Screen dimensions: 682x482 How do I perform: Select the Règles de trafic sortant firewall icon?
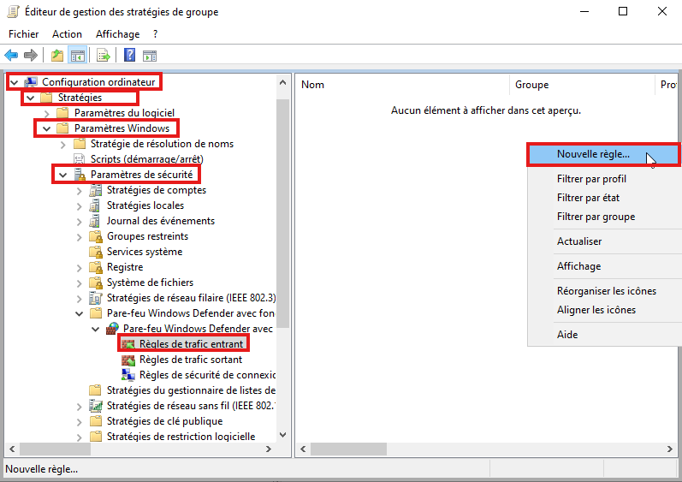tap(128, 360)
